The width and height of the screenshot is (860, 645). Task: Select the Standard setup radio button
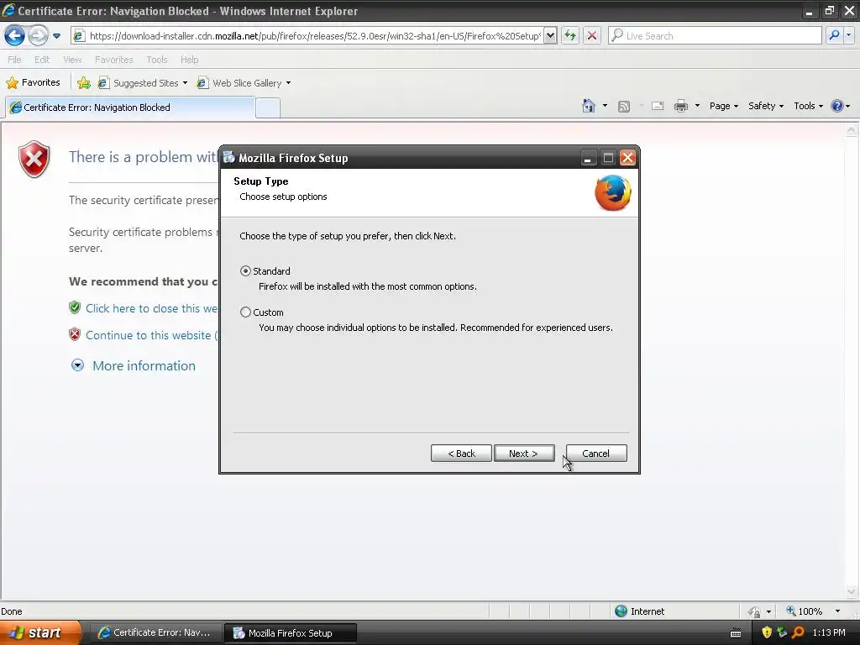click(x=246, y=271)
